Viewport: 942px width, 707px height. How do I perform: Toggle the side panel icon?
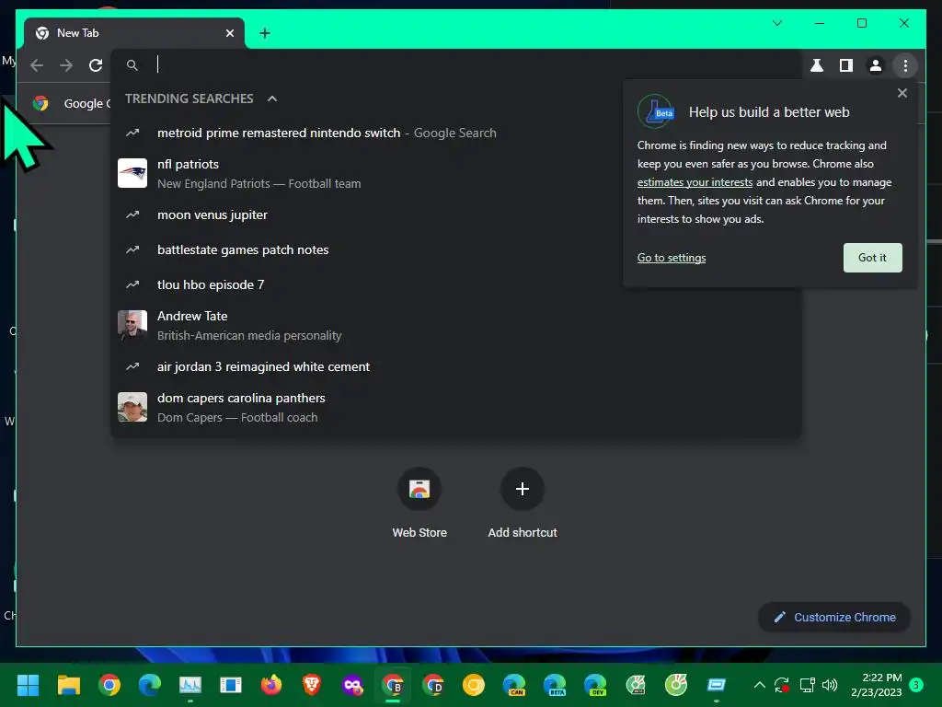[846, 65]
